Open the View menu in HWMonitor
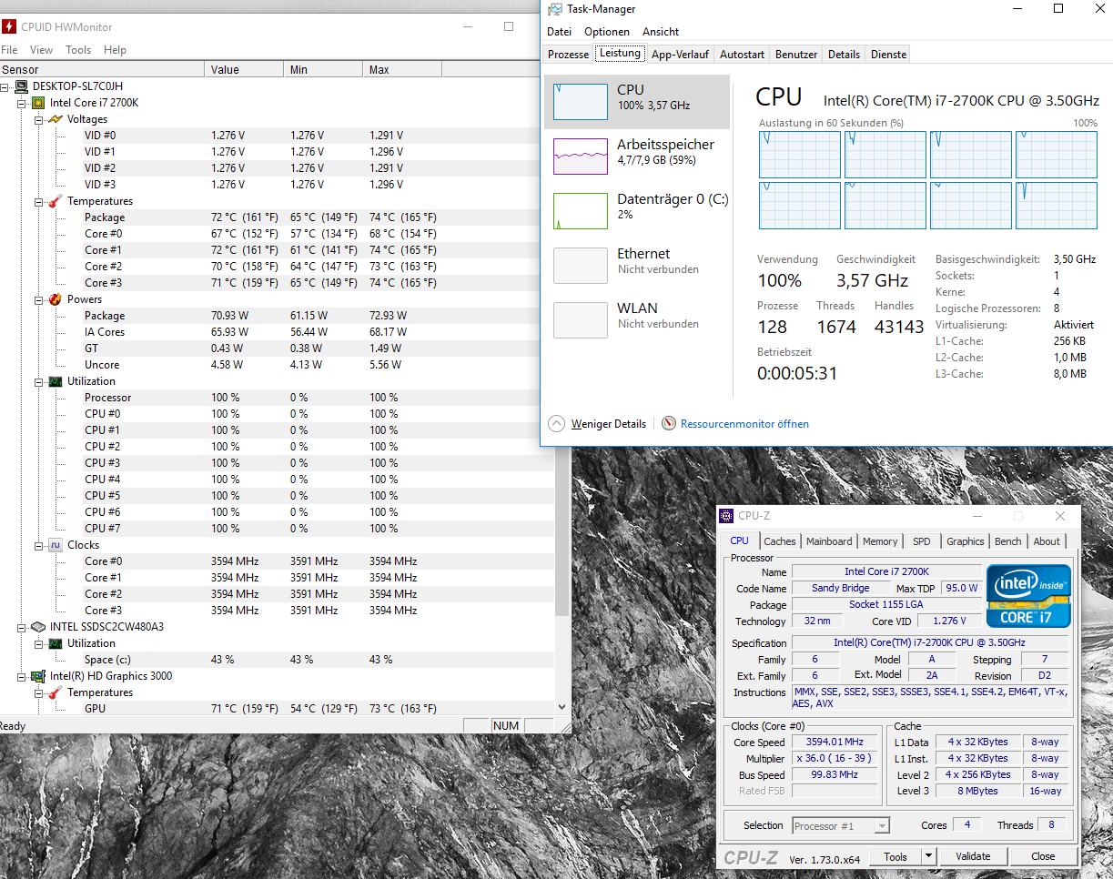Image resolution: width=1113 pixels, height=879 pixels. [41, 50]
